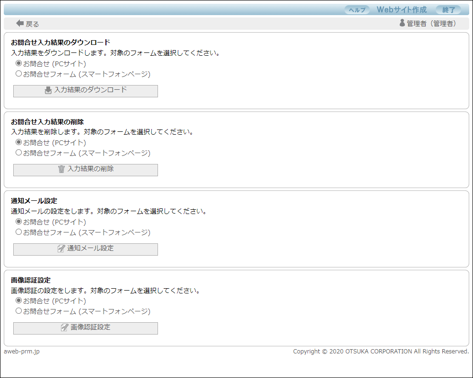473x378 pixels.
Task: Select お問合せ (PCサイト) radio under 画像認証設定
Action: click(x=19, y=301)
